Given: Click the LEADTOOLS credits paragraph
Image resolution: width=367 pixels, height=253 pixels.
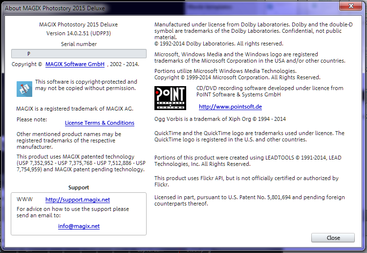Looking at the screenshot, I should tap(248, 161).
